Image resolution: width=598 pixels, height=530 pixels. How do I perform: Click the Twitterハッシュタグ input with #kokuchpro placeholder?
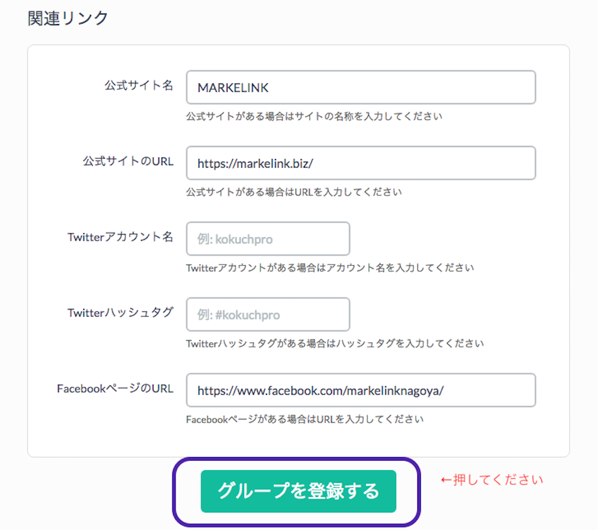tap(268, 314)
